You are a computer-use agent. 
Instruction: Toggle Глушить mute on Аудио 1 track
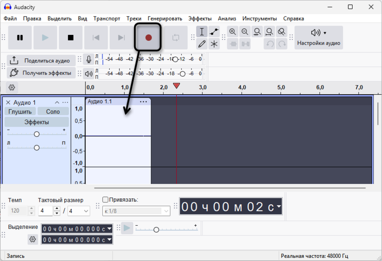coord(20,112)
